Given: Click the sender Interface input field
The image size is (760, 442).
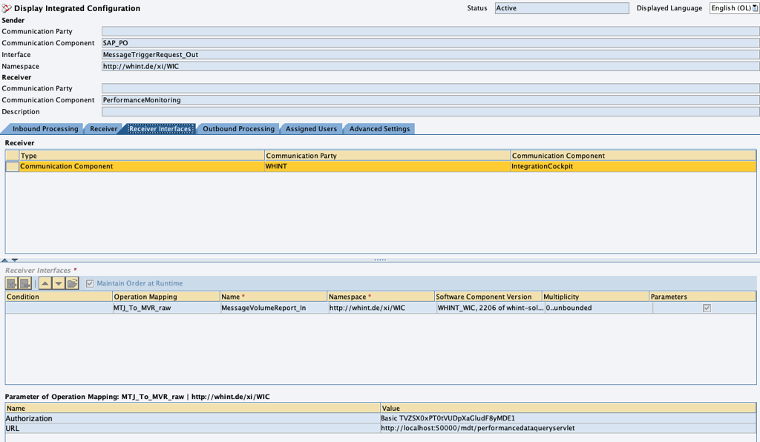Looking at the screenshot, I should coord(430,55).
